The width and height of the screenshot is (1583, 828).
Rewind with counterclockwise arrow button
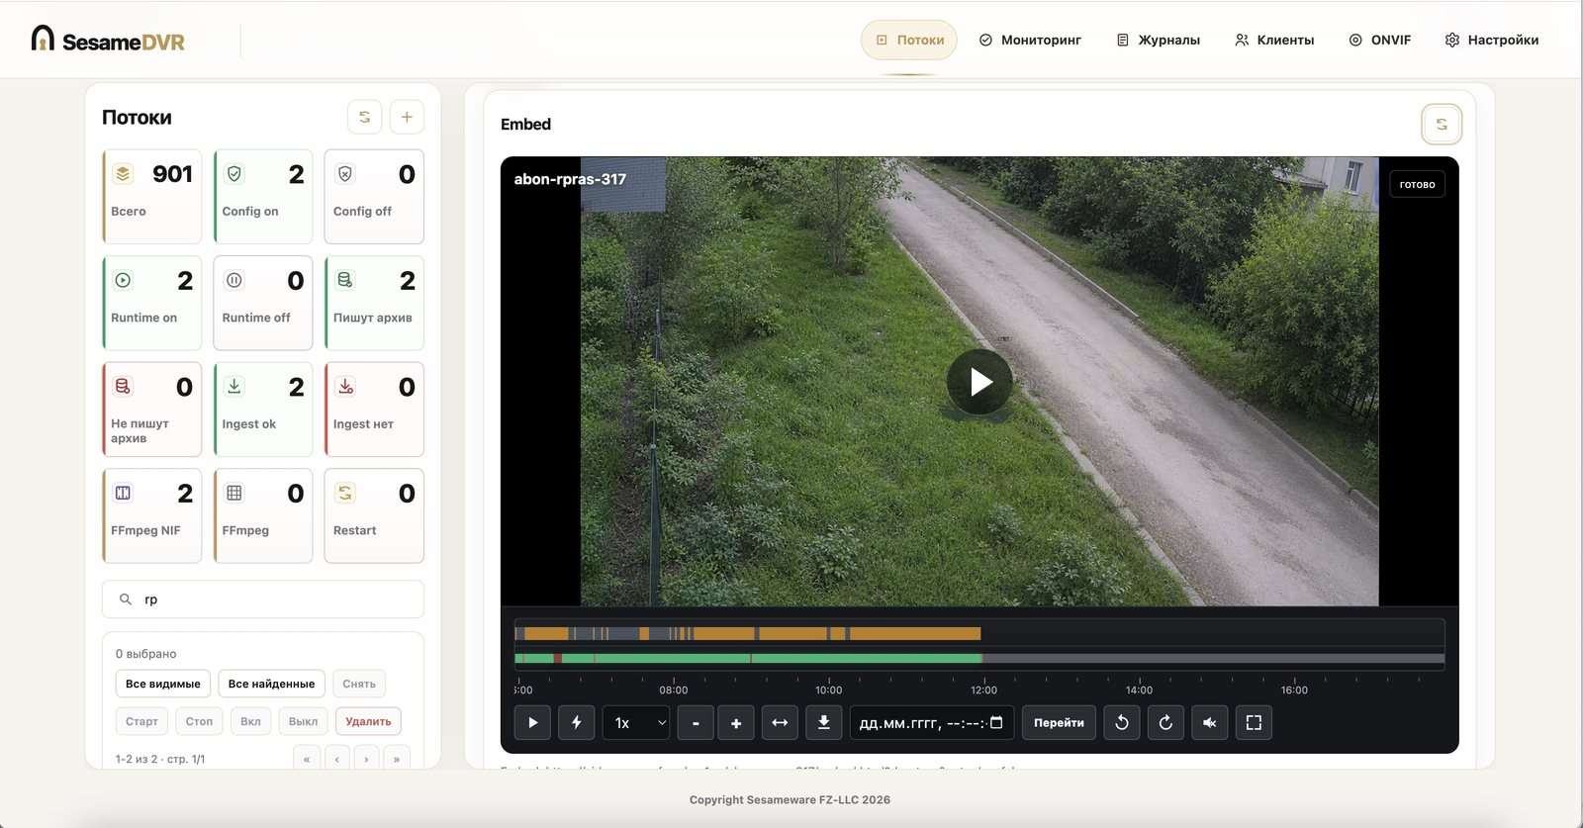pyautogui.click(x=1122, y=723)
